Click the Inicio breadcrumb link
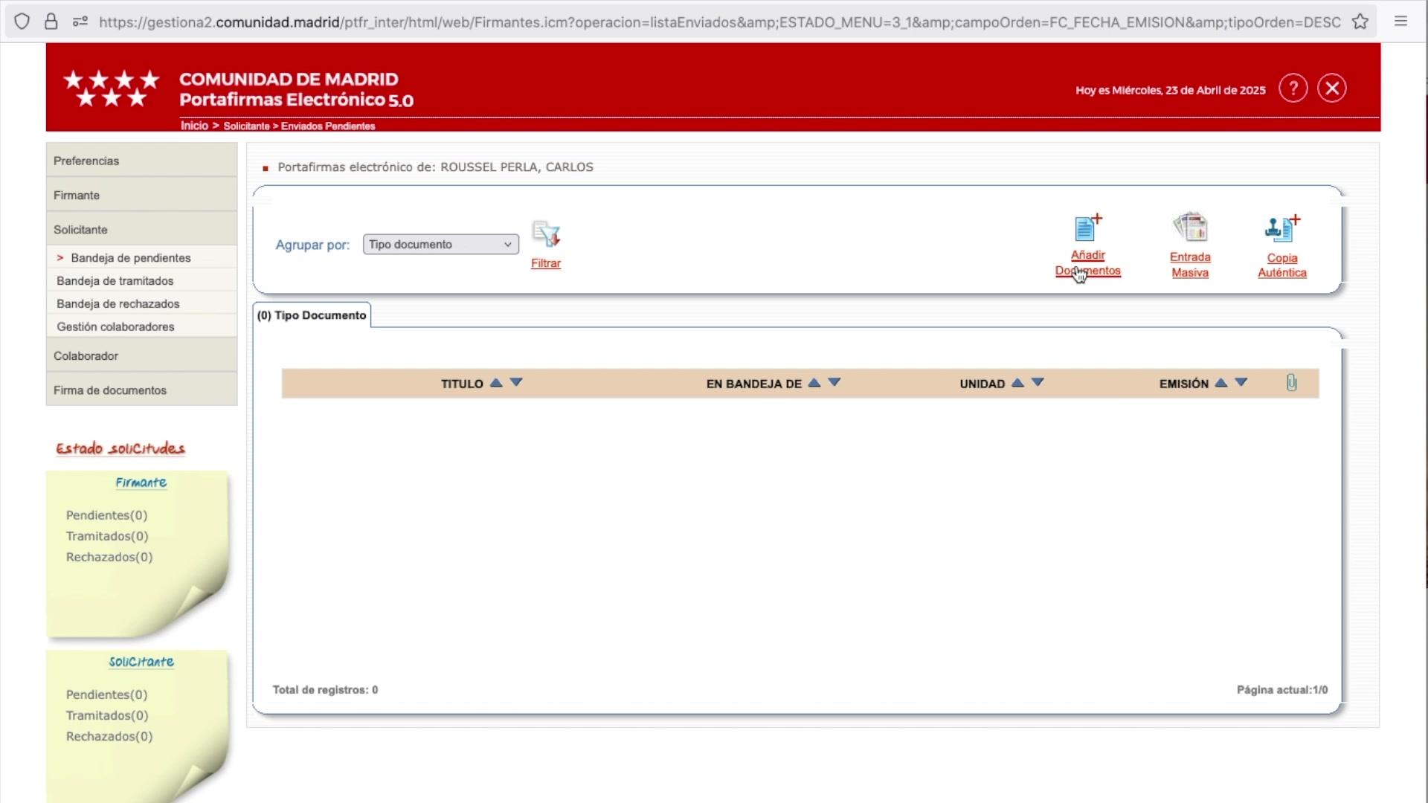 [x=194, y=126]
